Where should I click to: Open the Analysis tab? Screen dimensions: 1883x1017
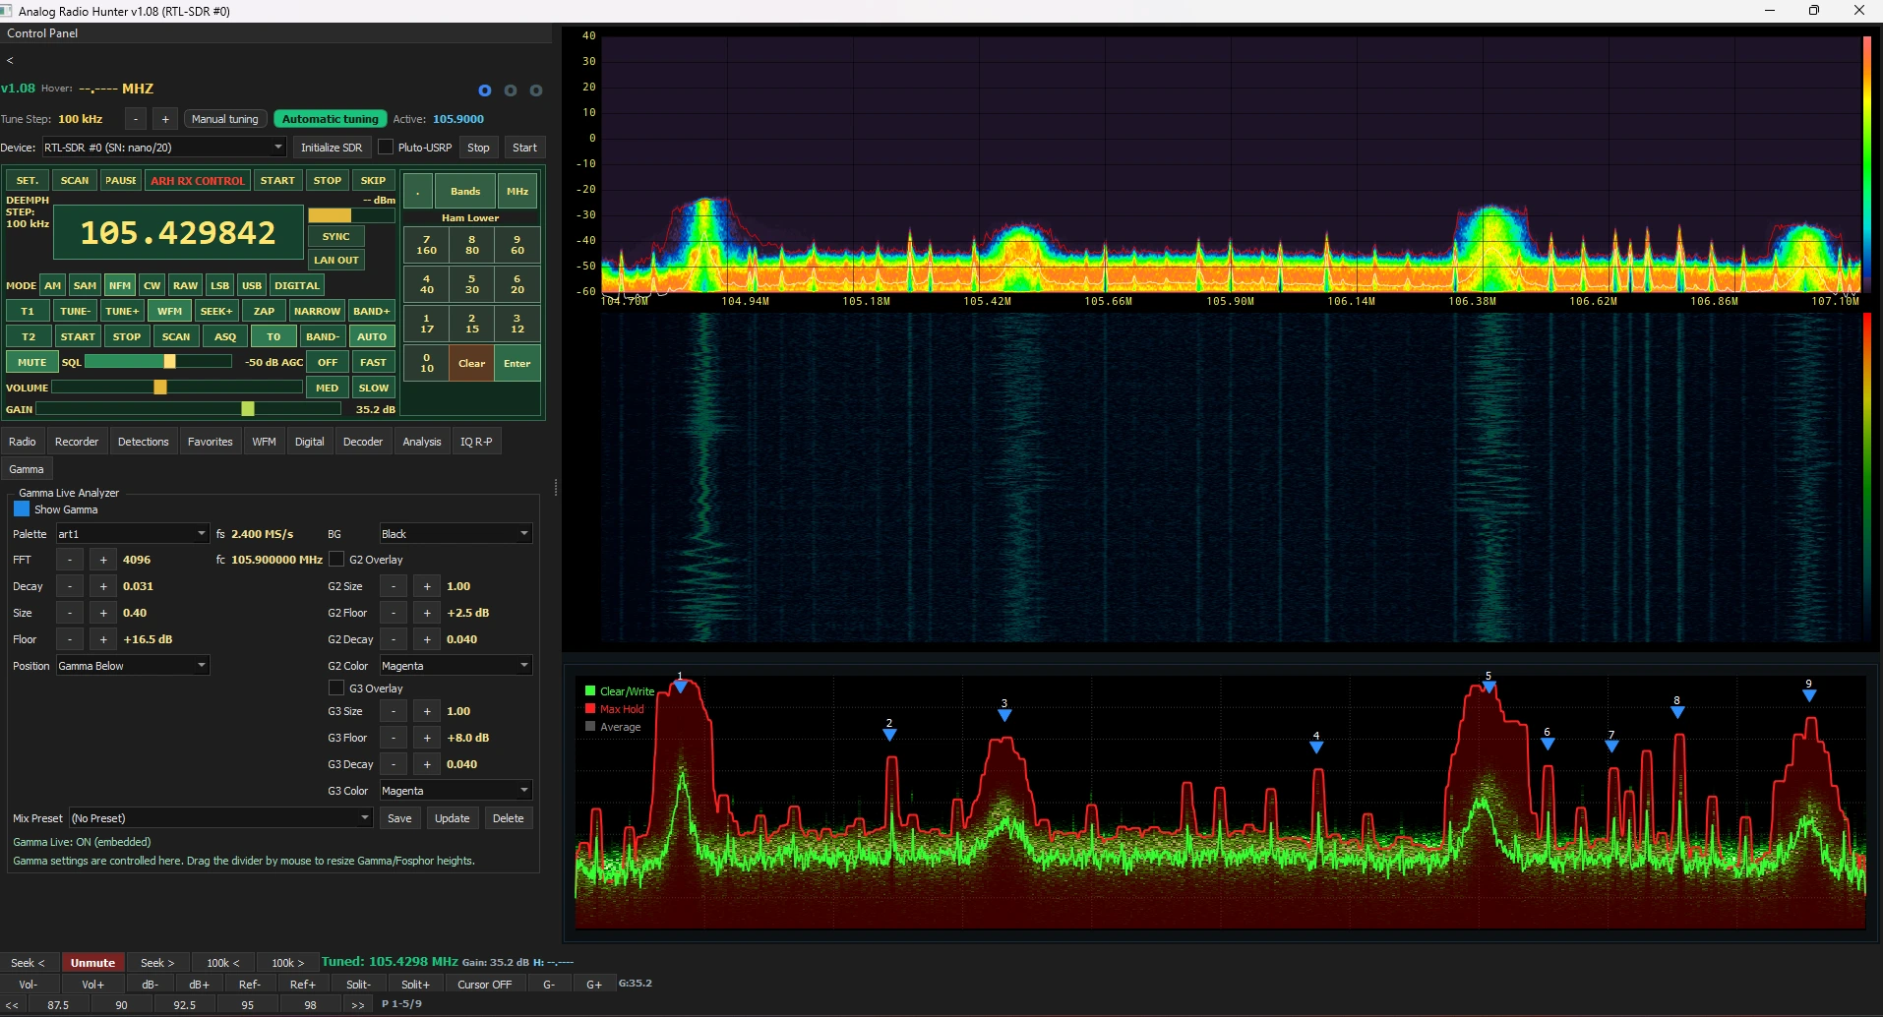coord(421,441)
